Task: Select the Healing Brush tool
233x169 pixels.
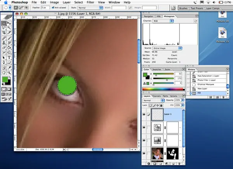Action: click(x=4, y=38)
